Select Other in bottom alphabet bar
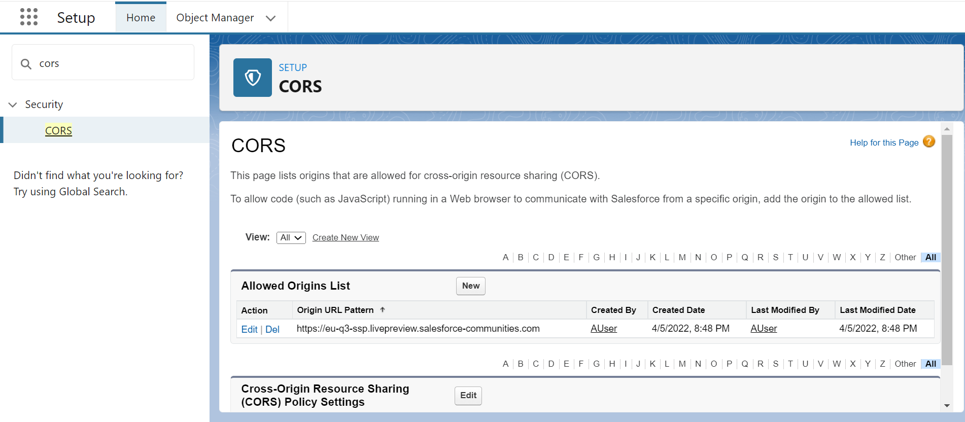965x422 pixels. [x=905, y=364]
